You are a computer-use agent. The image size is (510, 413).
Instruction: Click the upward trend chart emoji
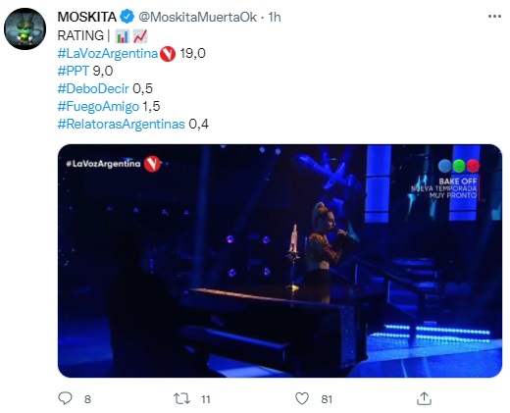point(140,36)
